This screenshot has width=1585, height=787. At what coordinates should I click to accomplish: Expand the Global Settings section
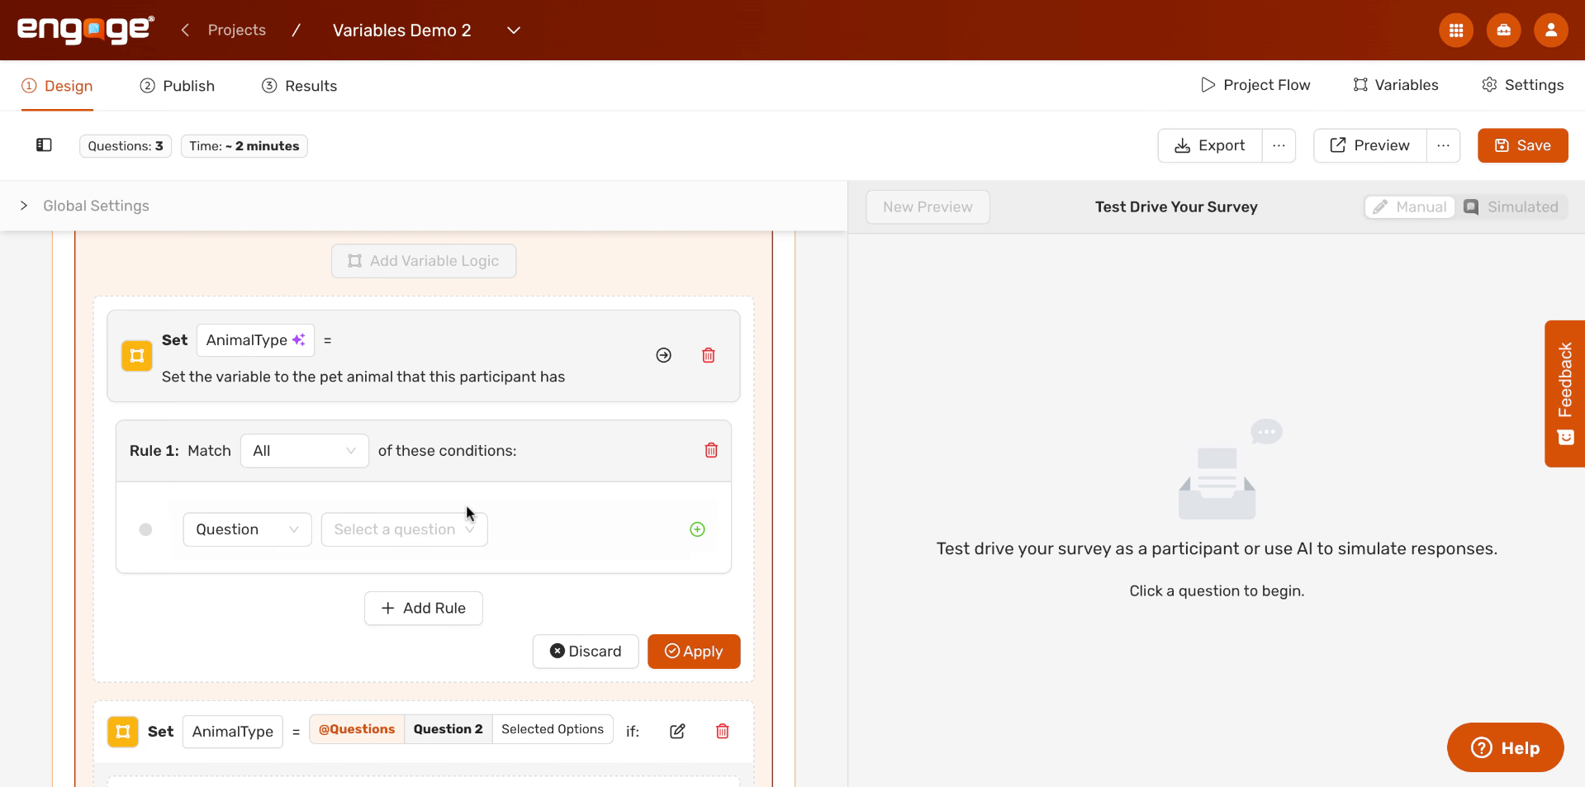point(85,206)
